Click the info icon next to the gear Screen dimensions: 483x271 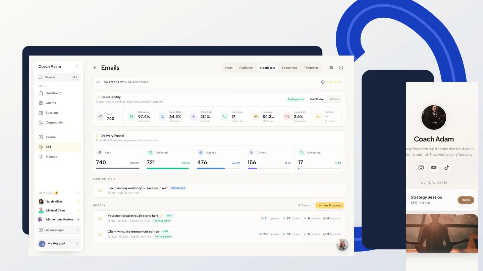click(341, 68)
